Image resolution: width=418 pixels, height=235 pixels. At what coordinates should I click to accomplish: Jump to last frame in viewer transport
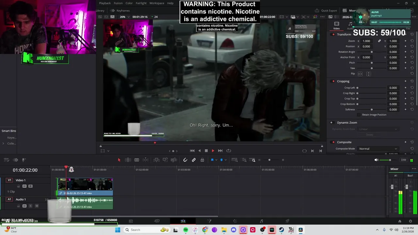pyautogui.click(x=220, y=151)
